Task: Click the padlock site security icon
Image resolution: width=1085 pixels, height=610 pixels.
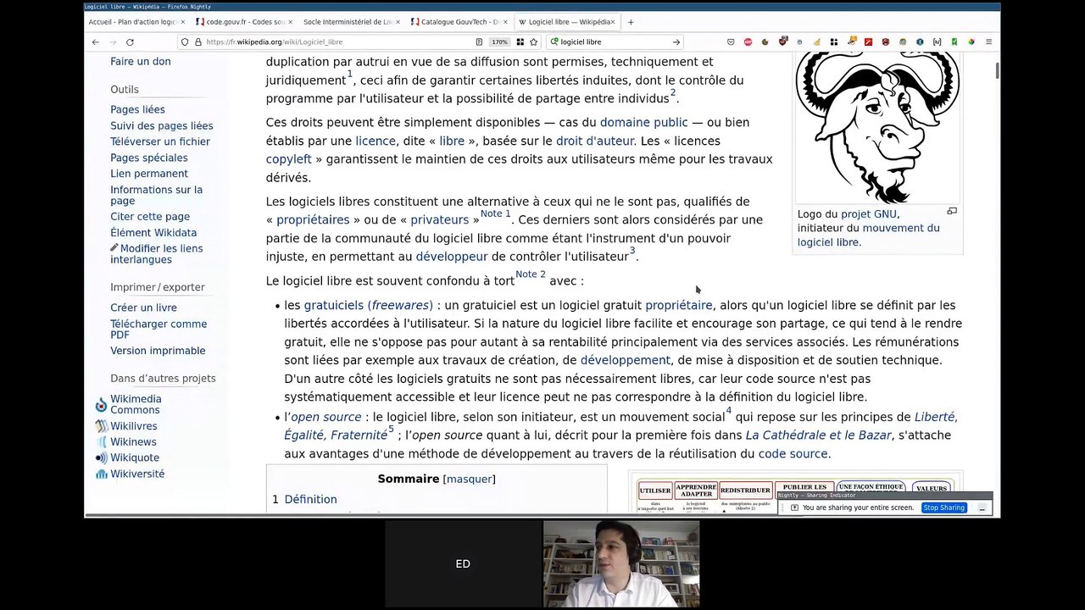Action: coord(198,42)
